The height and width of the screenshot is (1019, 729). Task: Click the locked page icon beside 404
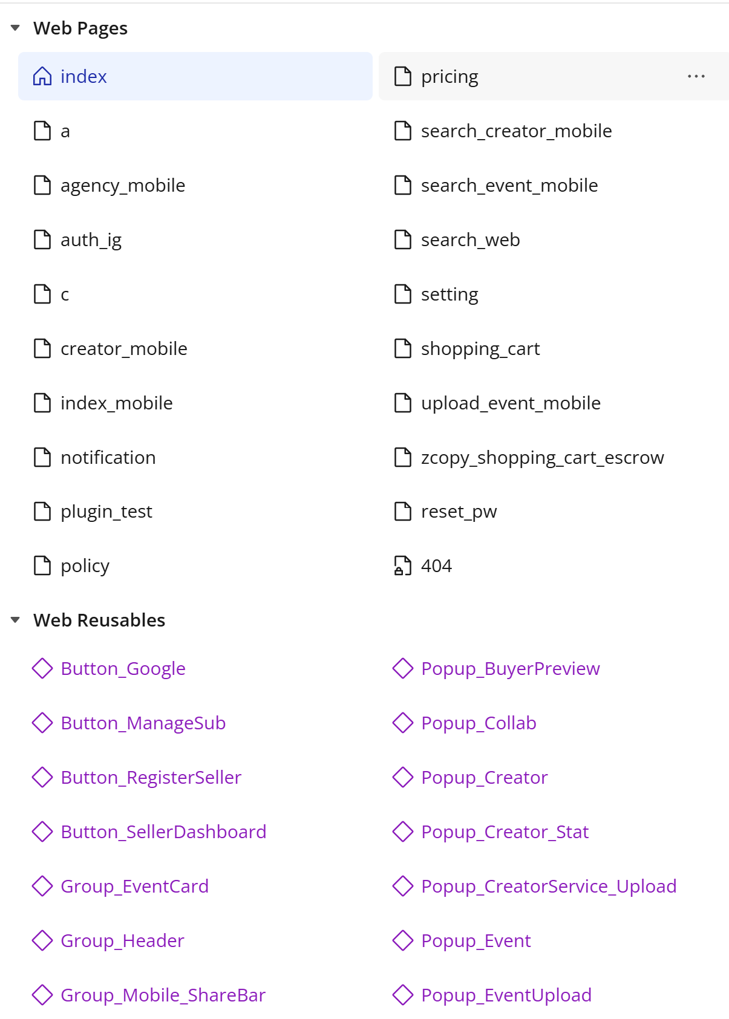tap(402, 566)
